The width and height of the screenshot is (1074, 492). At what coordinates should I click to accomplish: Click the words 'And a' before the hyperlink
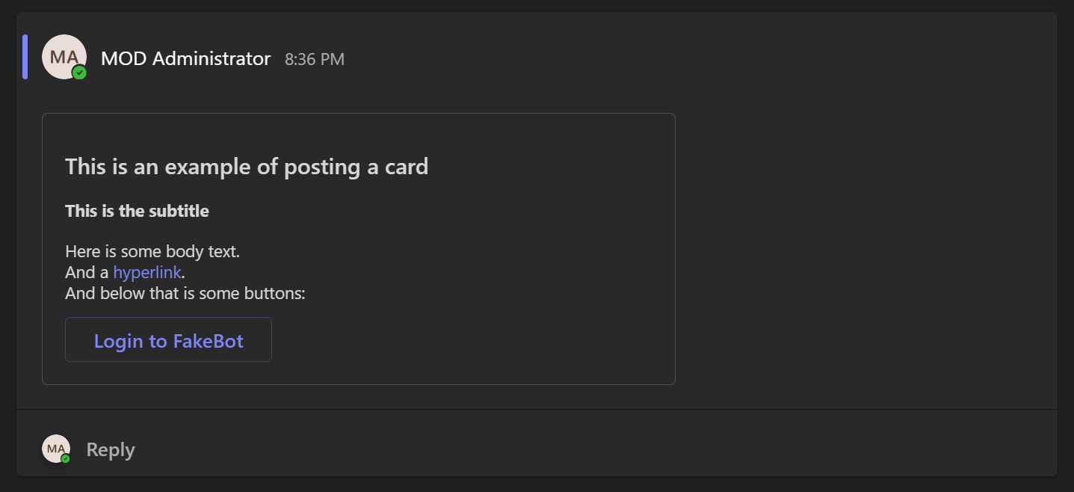click(87, 272)
